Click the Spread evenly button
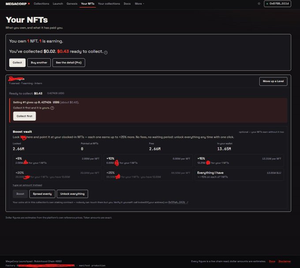This screenshot has width=300, height=268. pos(42,194)
